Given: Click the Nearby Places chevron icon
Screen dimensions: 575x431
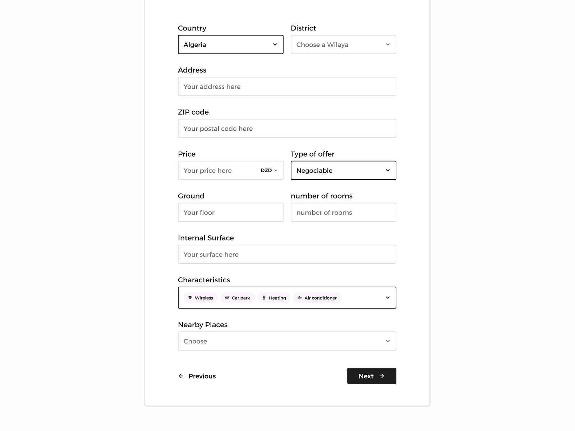Looking at the screenshot, I should 388,341.
